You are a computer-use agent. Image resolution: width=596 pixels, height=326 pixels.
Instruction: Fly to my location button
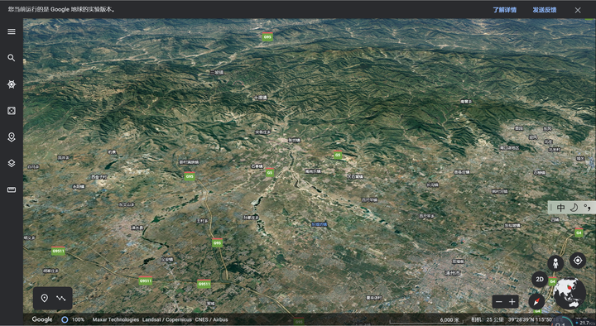pos(578,261)
